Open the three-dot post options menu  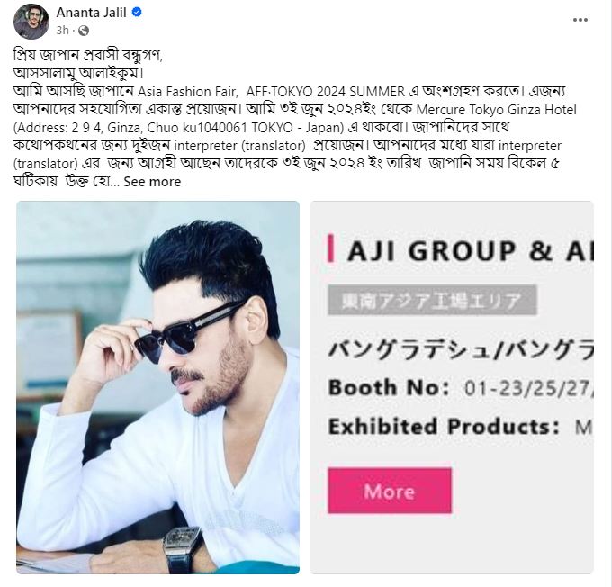click(x=580, y=20)
